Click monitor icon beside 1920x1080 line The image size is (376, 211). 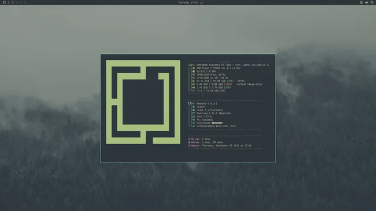pos(193,78)
